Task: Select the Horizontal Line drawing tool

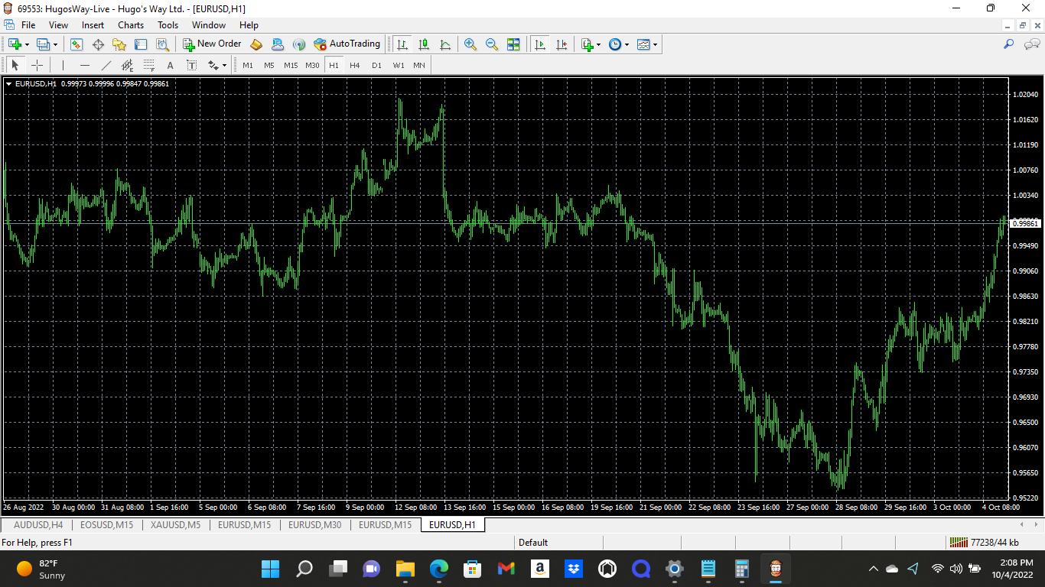Action: [x=85, y=65]
